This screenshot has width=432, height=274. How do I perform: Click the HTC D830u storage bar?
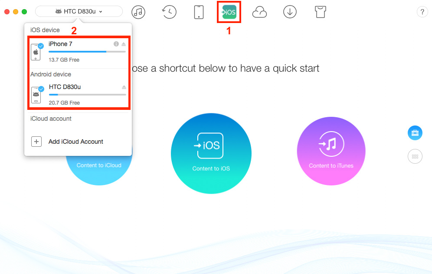(x=87, y=95)
